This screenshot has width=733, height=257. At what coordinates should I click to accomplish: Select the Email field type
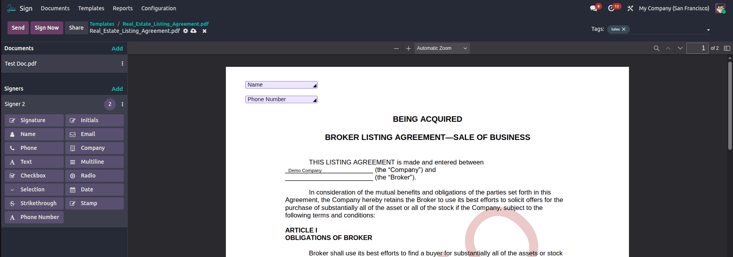(95, 134)
